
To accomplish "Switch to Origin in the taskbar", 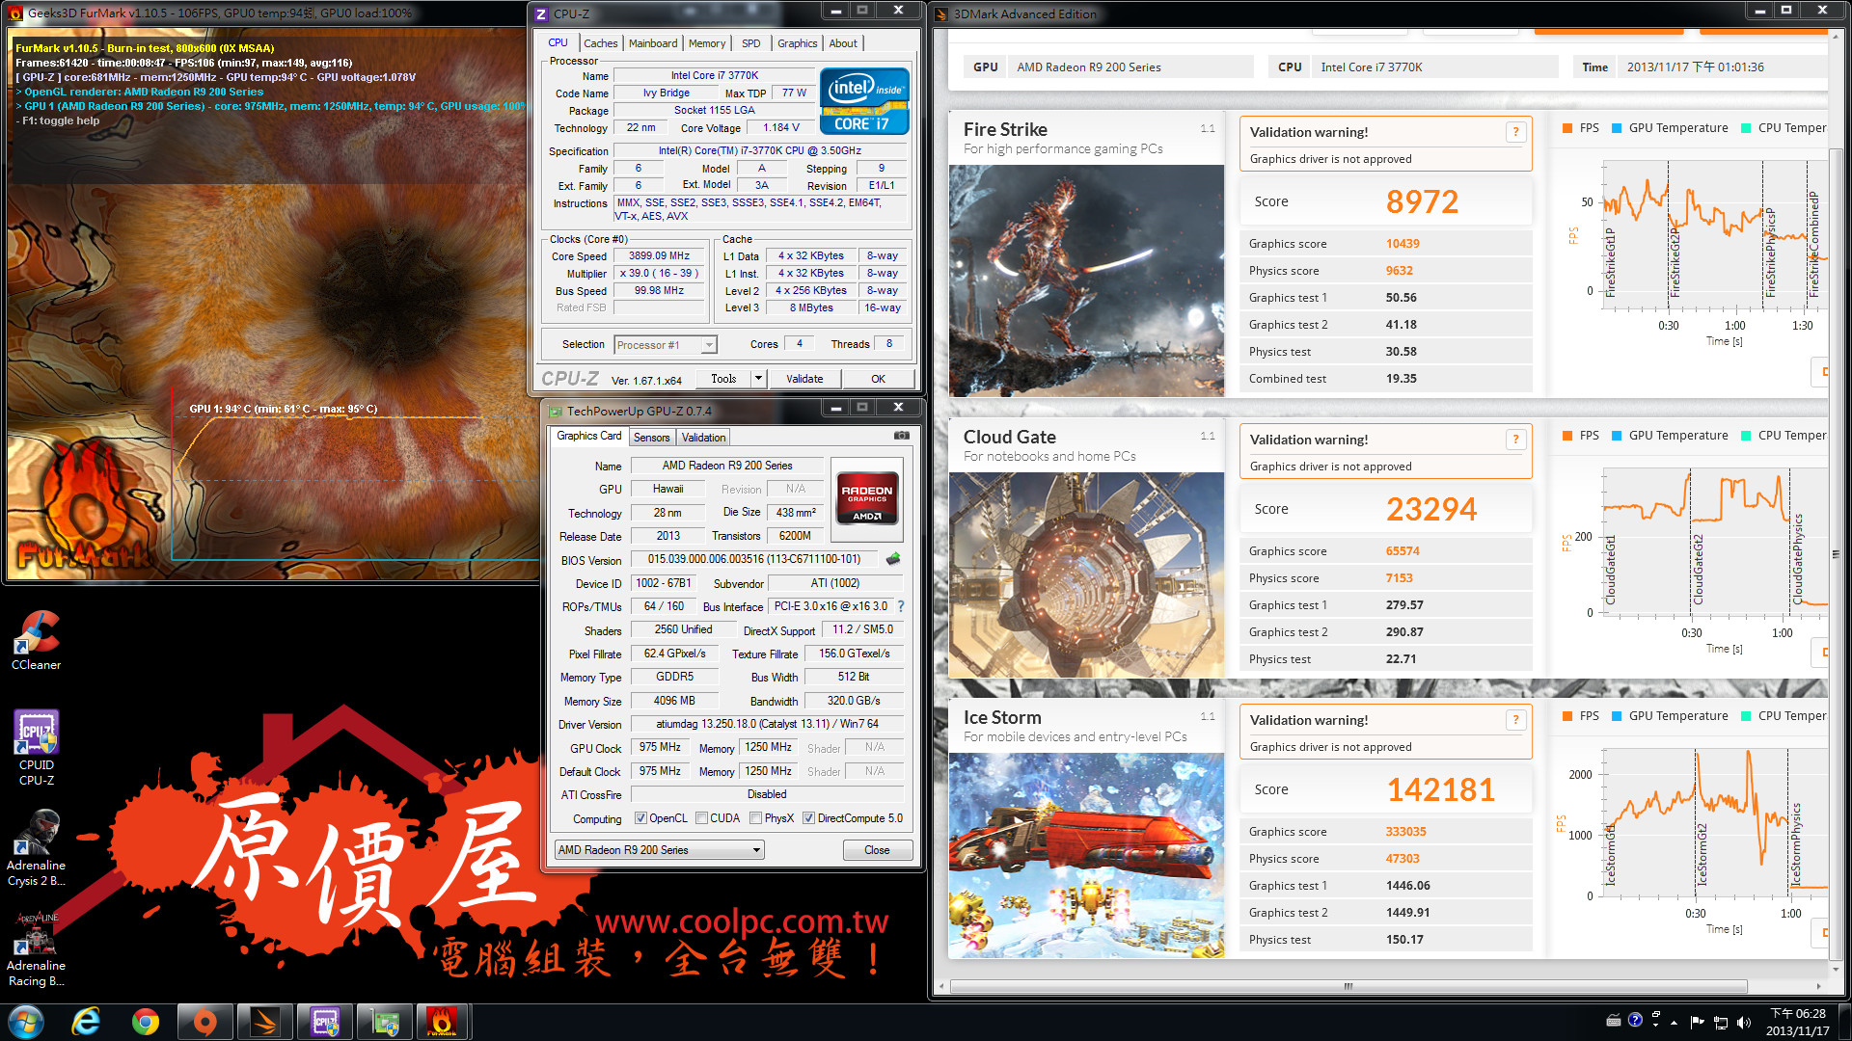I will pos(204,1022).
